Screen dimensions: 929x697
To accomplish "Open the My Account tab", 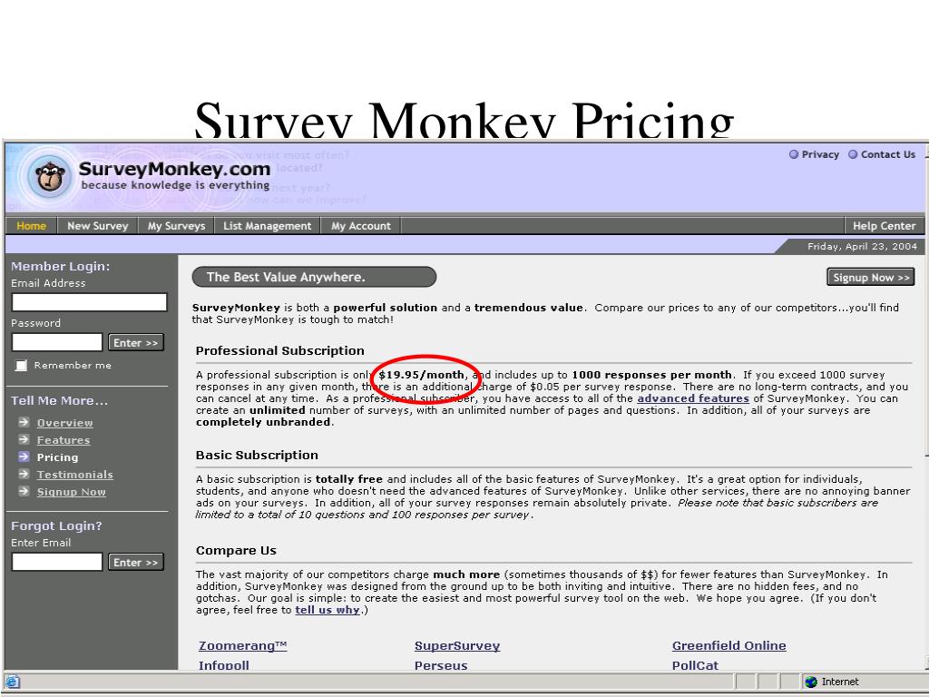I will tap(361, 226).
